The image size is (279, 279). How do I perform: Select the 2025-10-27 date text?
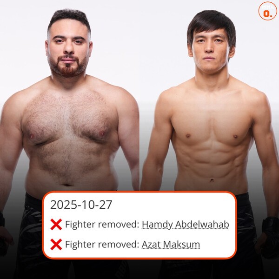pyautogui.click(x=81, y=205)
